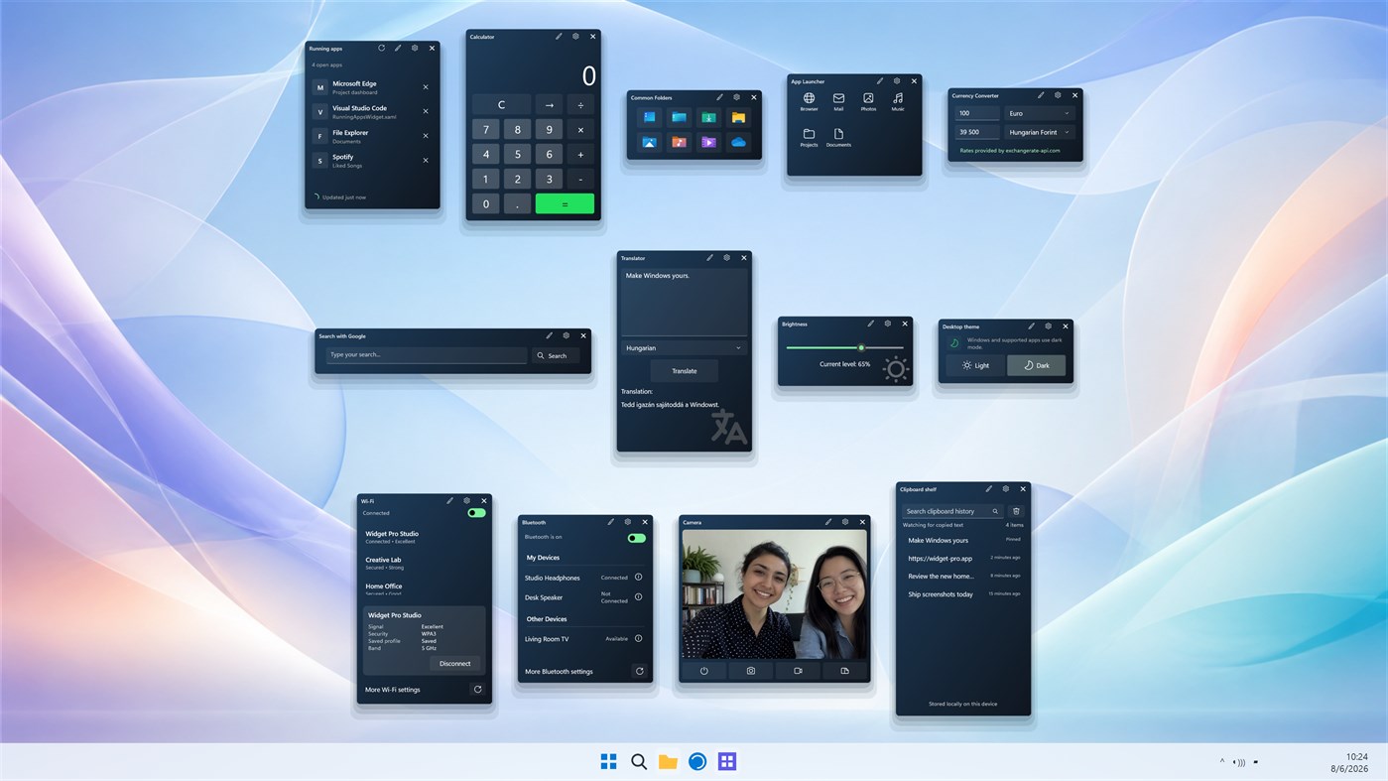Edit the Calculator widget with the pencil icon

[559, 36]
